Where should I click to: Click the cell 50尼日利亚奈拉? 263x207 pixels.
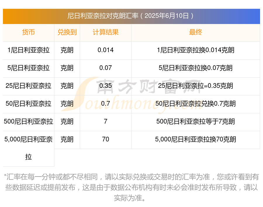28,104
